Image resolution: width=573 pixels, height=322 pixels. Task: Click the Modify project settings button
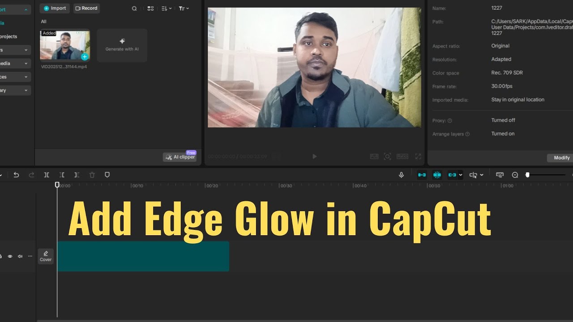point(561,158)
